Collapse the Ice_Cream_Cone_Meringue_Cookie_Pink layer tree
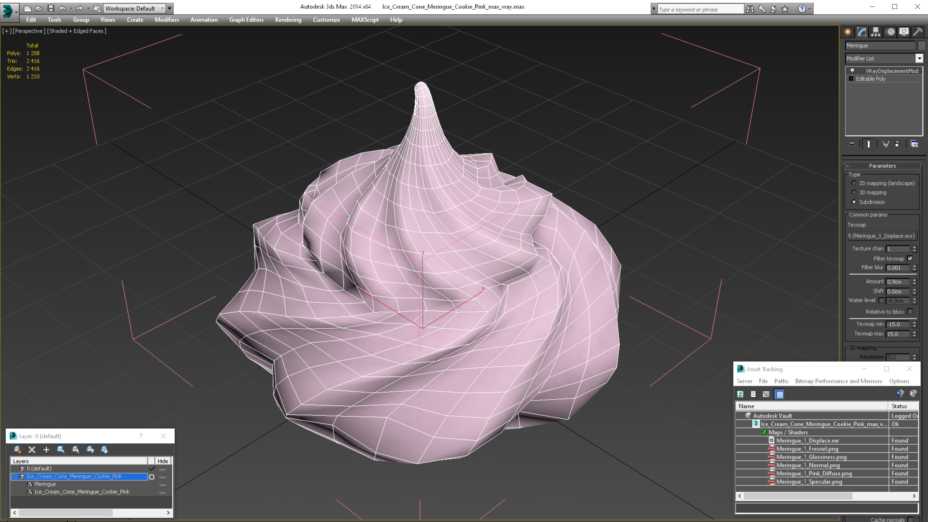 pos(14,477)
